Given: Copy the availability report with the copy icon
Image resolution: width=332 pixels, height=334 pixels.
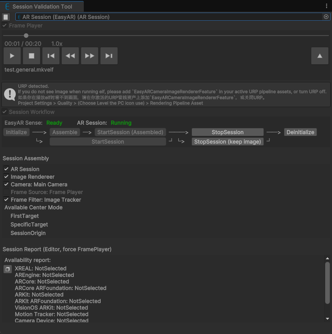Looking at the screenshot, I should click(8, 269).
